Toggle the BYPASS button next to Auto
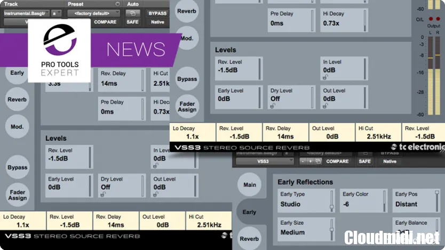Screen dimensions: 445x250 coord(157,13)
